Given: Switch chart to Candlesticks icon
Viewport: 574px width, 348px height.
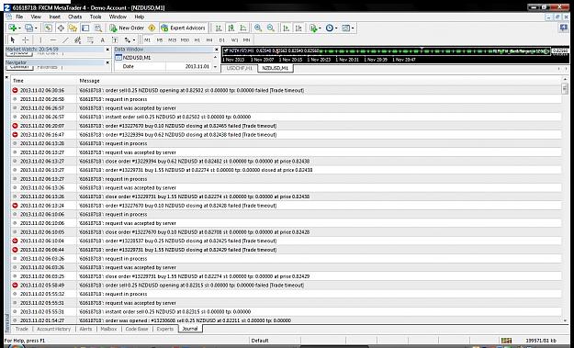Looking at the screenshot, I should (x=231, y=28).
